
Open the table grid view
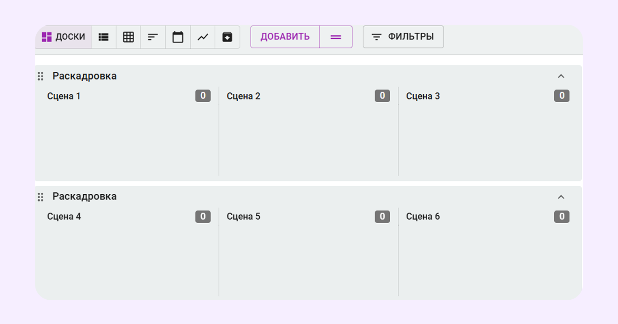[x=128, y=37]
